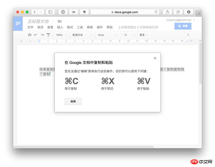Click the left indent marker on ruler
This screenshot has width=215, height=167.
[39, 41]
